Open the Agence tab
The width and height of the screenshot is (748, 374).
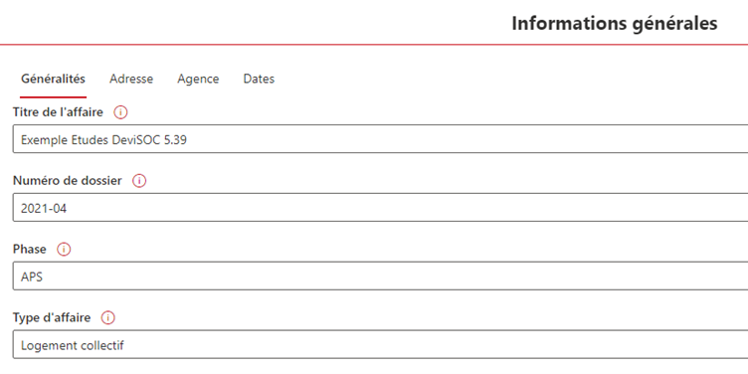(x=198, y=79)
